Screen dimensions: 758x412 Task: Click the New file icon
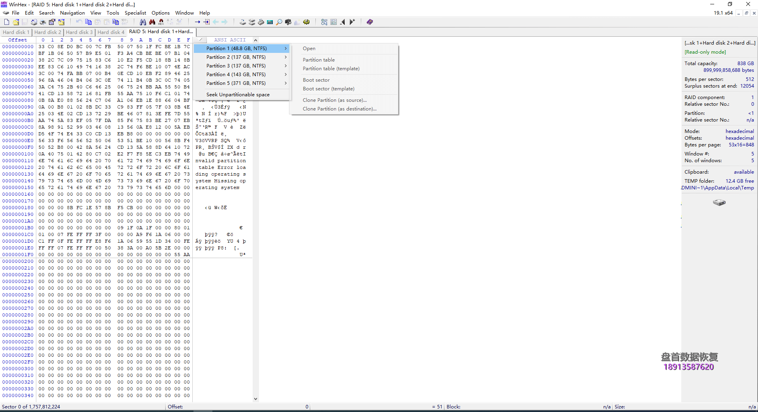pyautogui.click(x=7, y=22)
